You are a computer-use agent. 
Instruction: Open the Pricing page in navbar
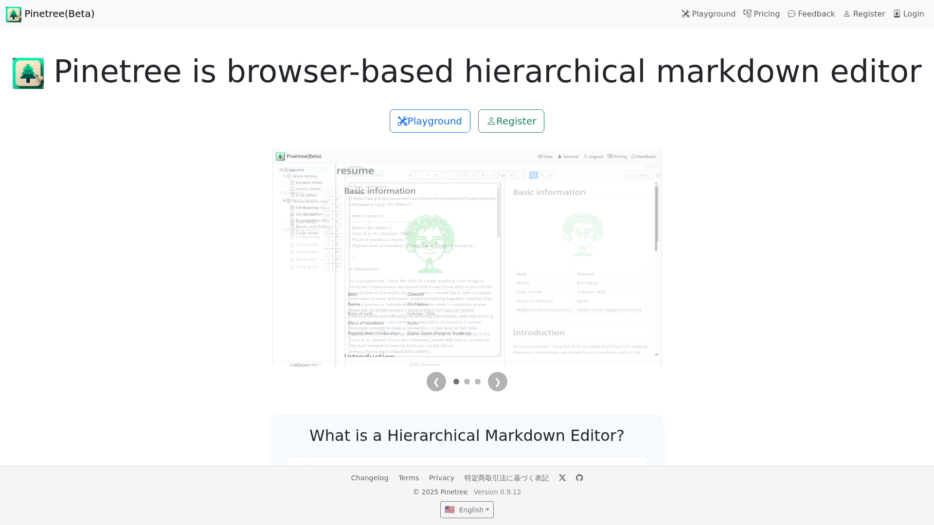761,14
